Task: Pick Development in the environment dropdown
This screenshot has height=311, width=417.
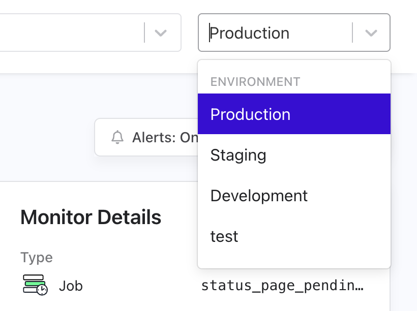Action: (x=294, y=196)
